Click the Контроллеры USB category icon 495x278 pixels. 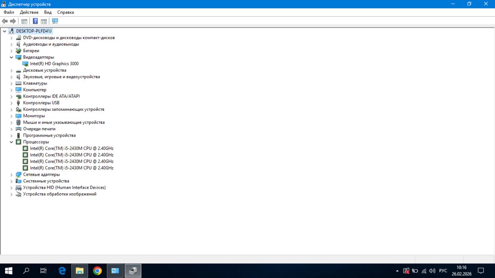pos(19,103)
